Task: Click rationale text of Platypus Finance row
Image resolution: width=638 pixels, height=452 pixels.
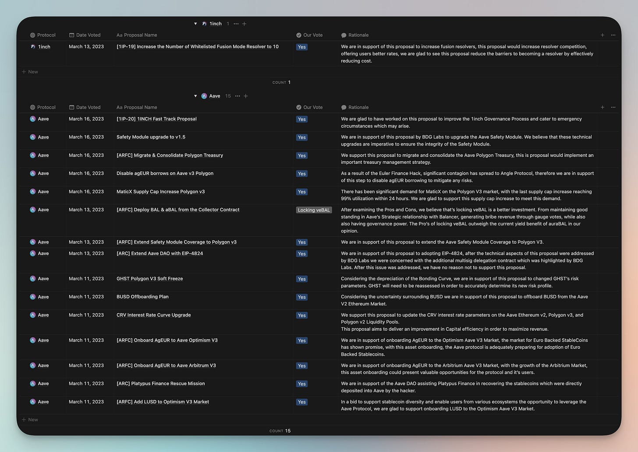Action: [x=461, y=387]
